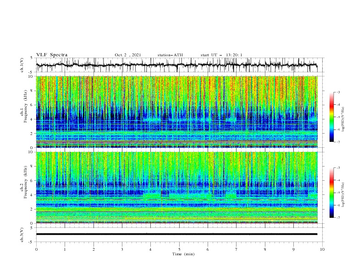Click the ch.1 "Frequency (kHz)" axis label
363x280 pixels.
pos(26,106)
